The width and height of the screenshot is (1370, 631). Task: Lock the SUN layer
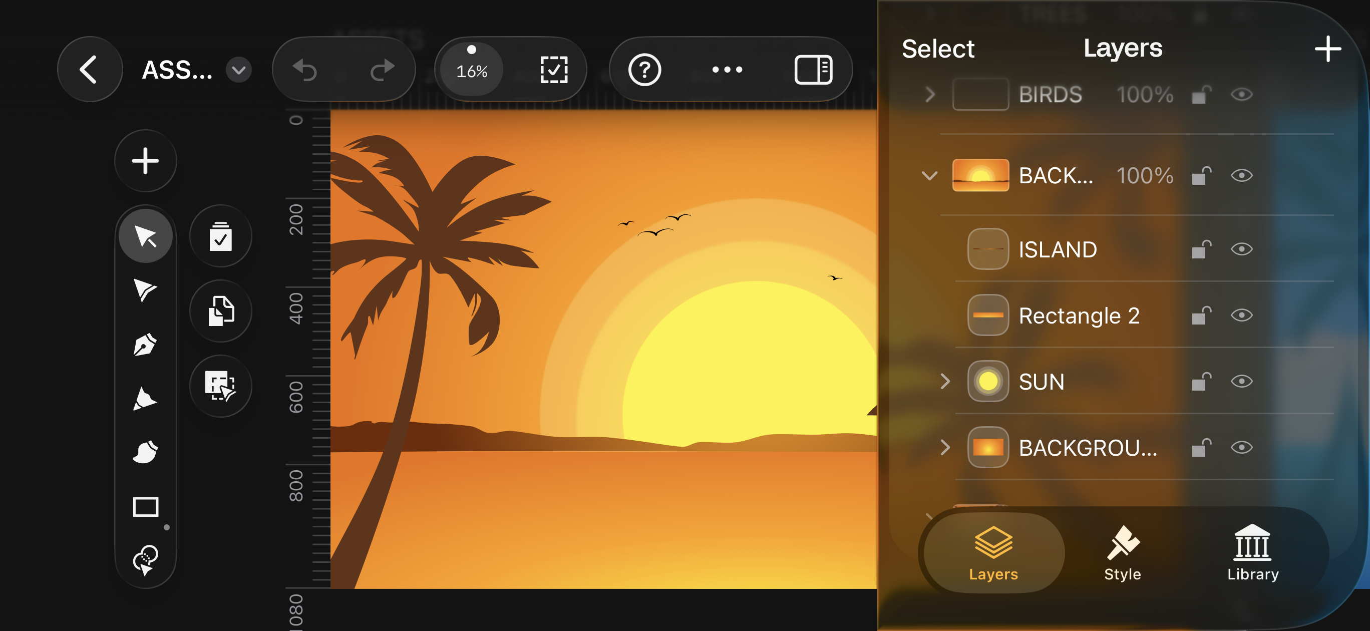(1201, 382)
